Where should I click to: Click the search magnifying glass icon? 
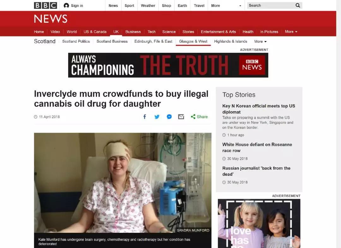pos(298,5)
